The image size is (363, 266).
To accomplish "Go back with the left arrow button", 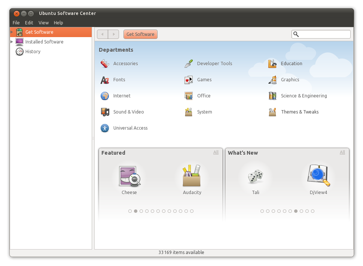I will [103, 34].
